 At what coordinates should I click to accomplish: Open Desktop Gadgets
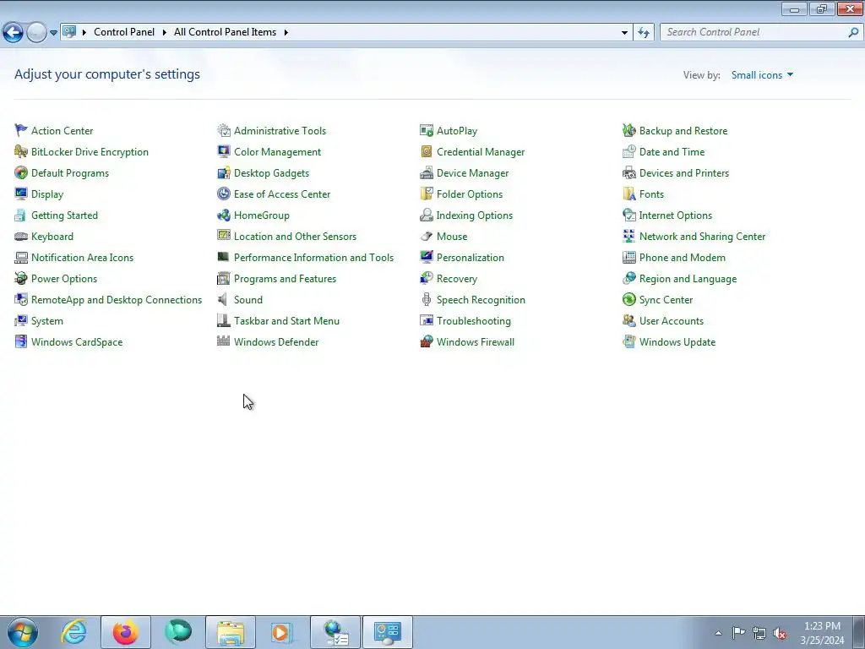[271, 172]
